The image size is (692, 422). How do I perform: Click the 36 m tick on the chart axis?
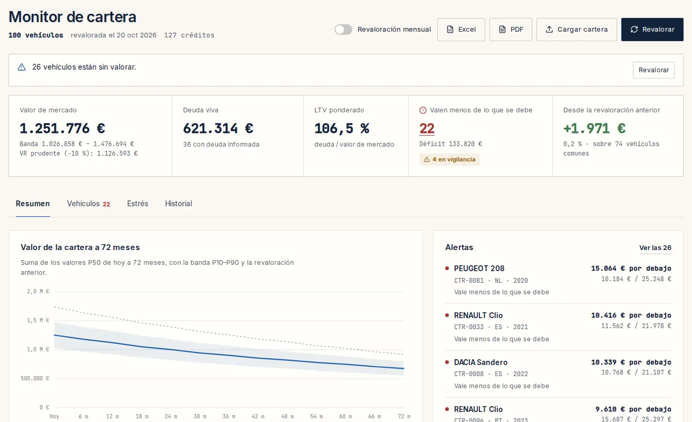click(229, 417)
